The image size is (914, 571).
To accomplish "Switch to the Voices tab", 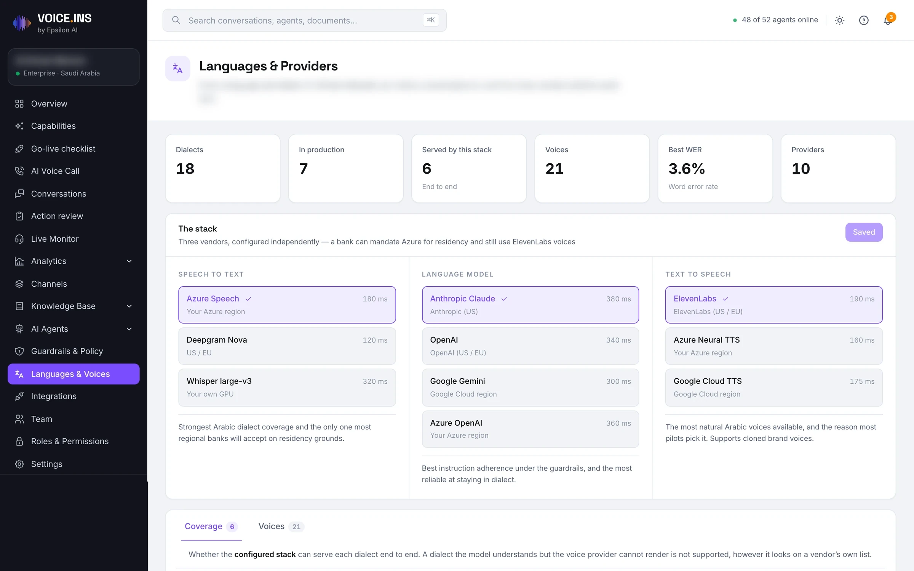I will [281, 526].
